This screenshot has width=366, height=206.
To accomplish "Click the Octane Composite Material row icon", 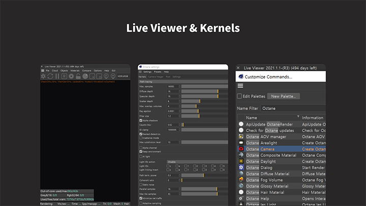I will coord(241,155).
